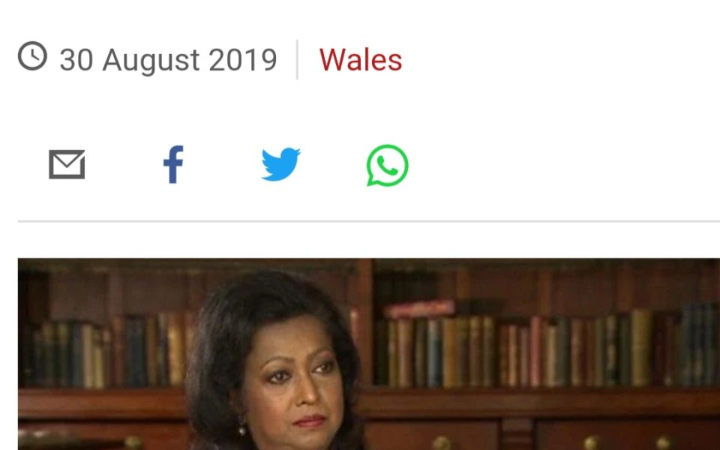Click the woman's pearl earring in the image

pos(242,430)
